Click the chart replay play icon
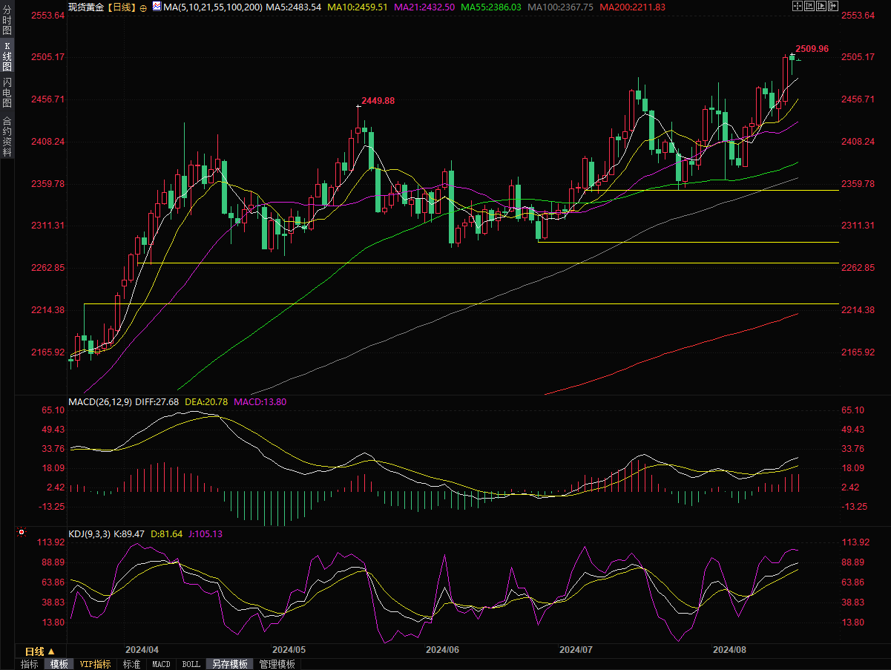This screenshot has height=670, width=891. [822, 7]
